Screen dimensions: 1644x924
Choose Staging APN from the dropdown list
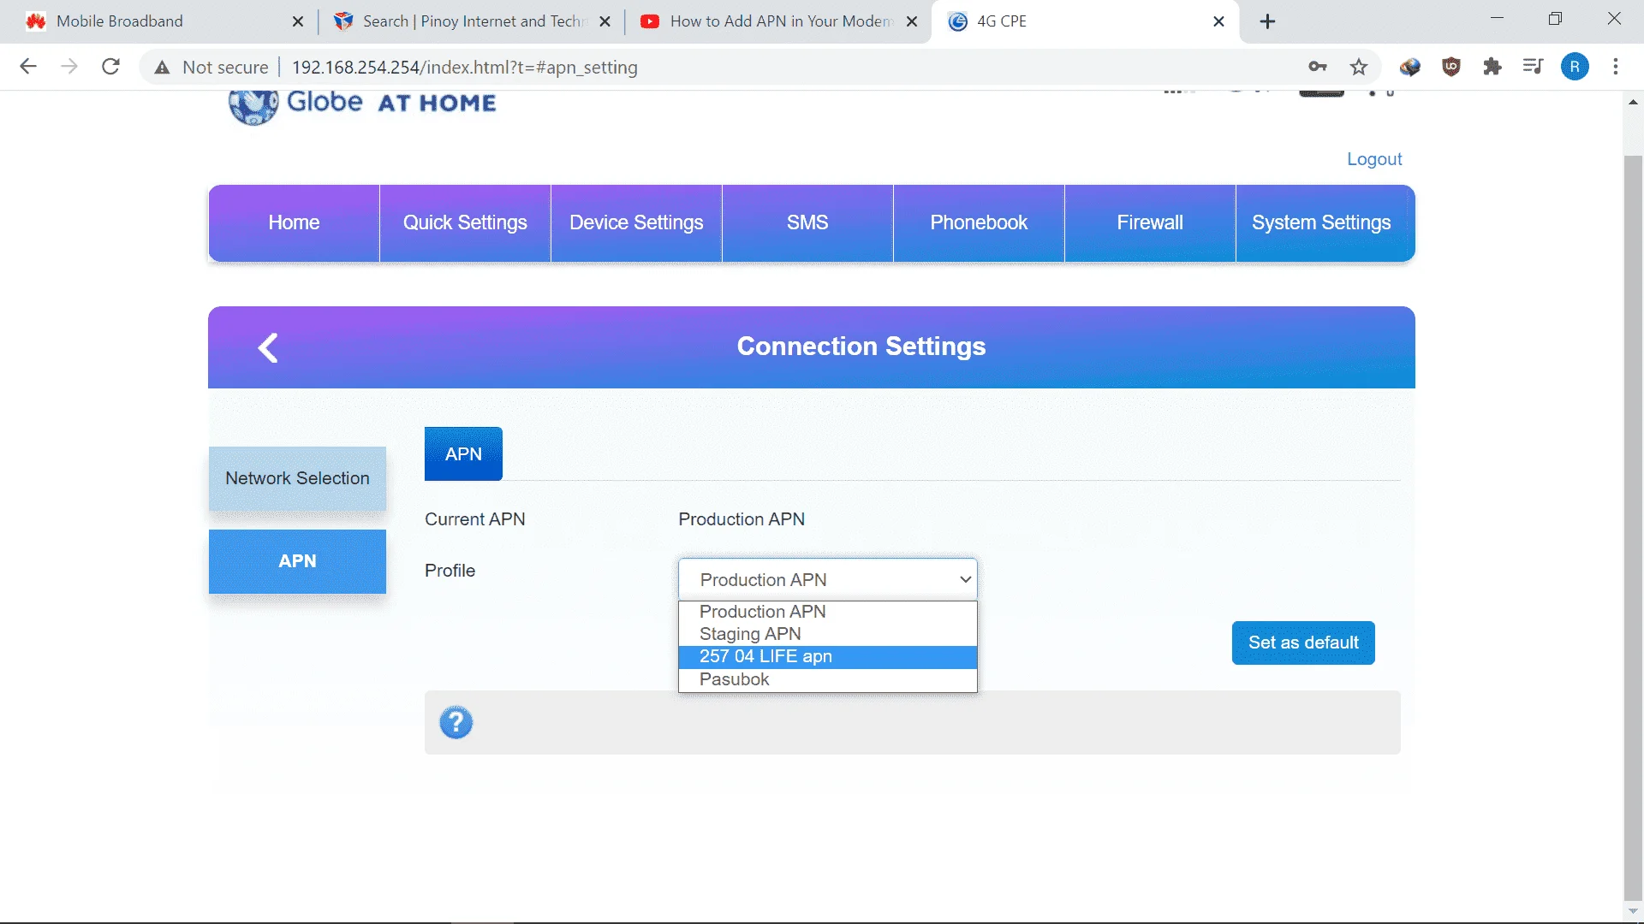coord(828,634)
